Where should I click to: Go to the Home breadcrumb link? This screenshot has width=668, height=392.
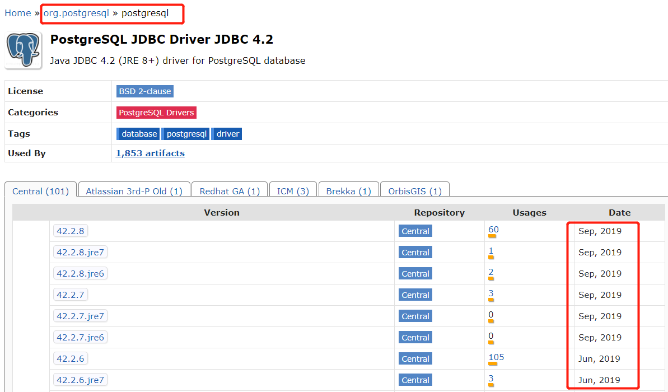click(18, 13)
